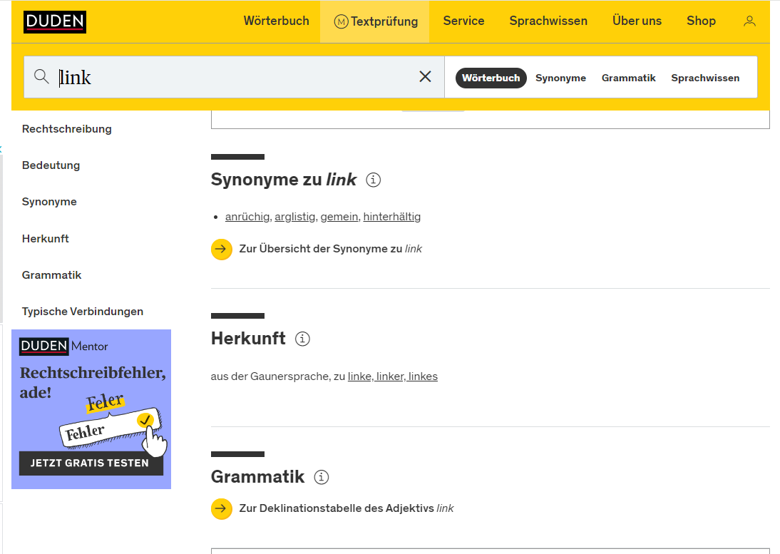Click the search magnifier icon
780x554 pixels.
coord(41,76)
